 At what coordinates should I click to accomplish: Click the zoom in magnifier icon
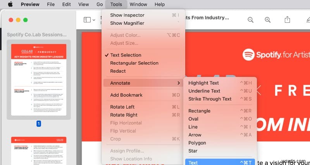click(267, 20)
